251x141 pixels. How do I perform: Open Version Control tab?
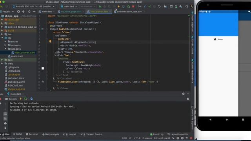[x=91, y=134]
